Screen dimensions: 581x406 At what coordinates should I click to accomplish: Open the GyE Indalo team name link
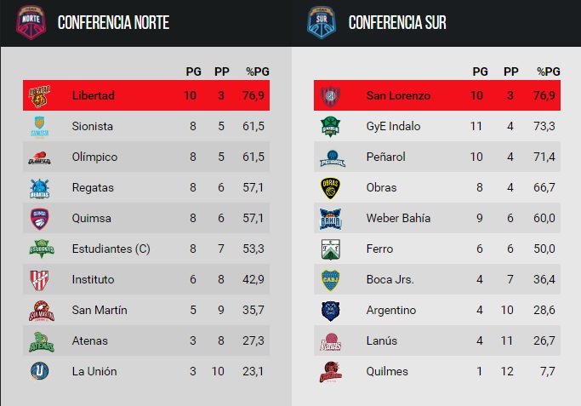pos(394,127)
